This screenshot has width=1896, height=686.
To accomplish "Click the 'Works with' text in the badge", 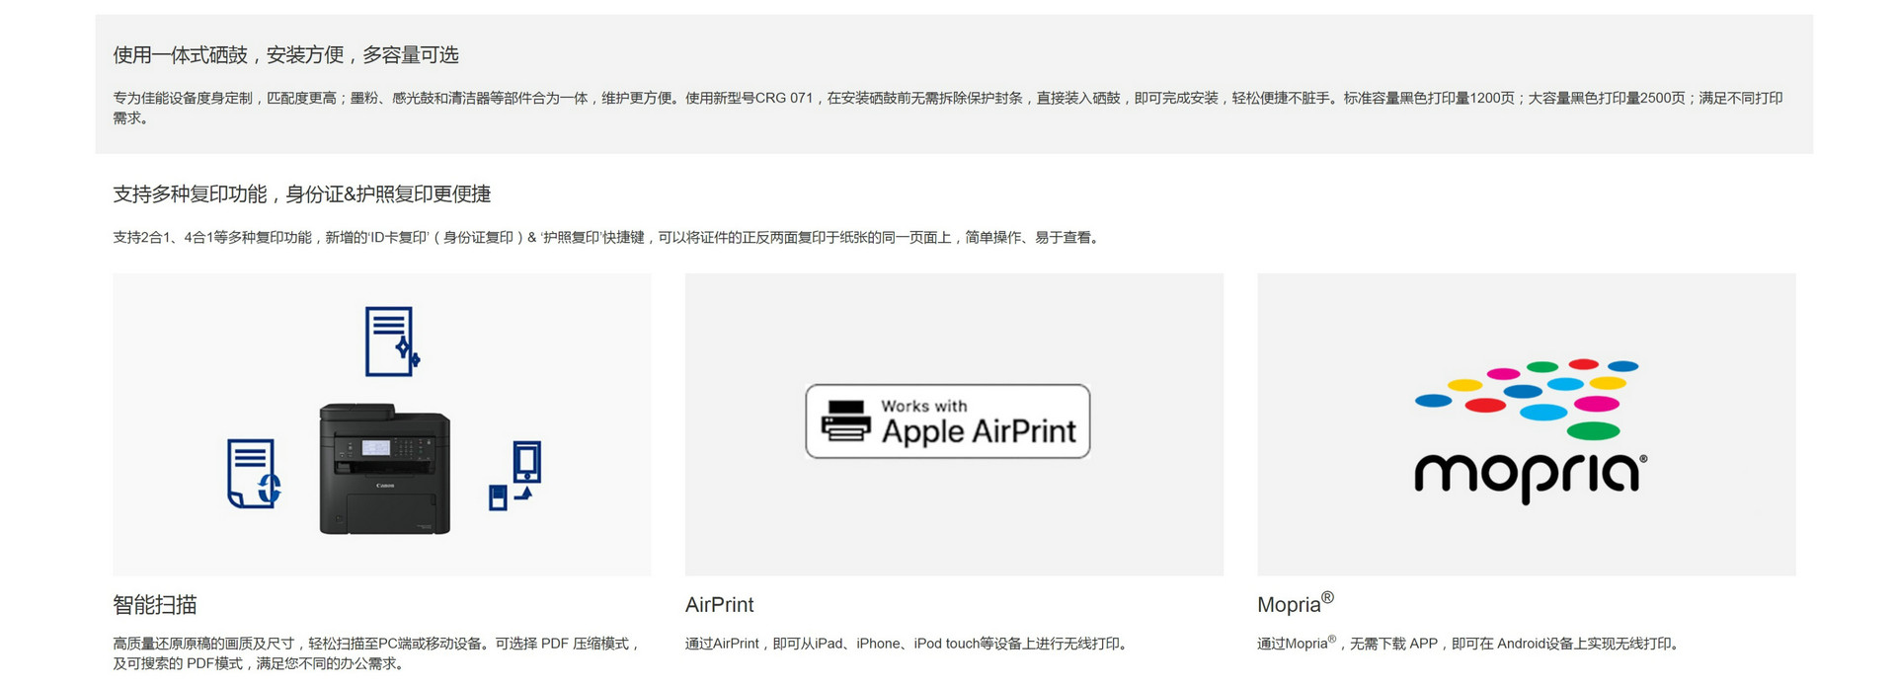I will (923, 406).
